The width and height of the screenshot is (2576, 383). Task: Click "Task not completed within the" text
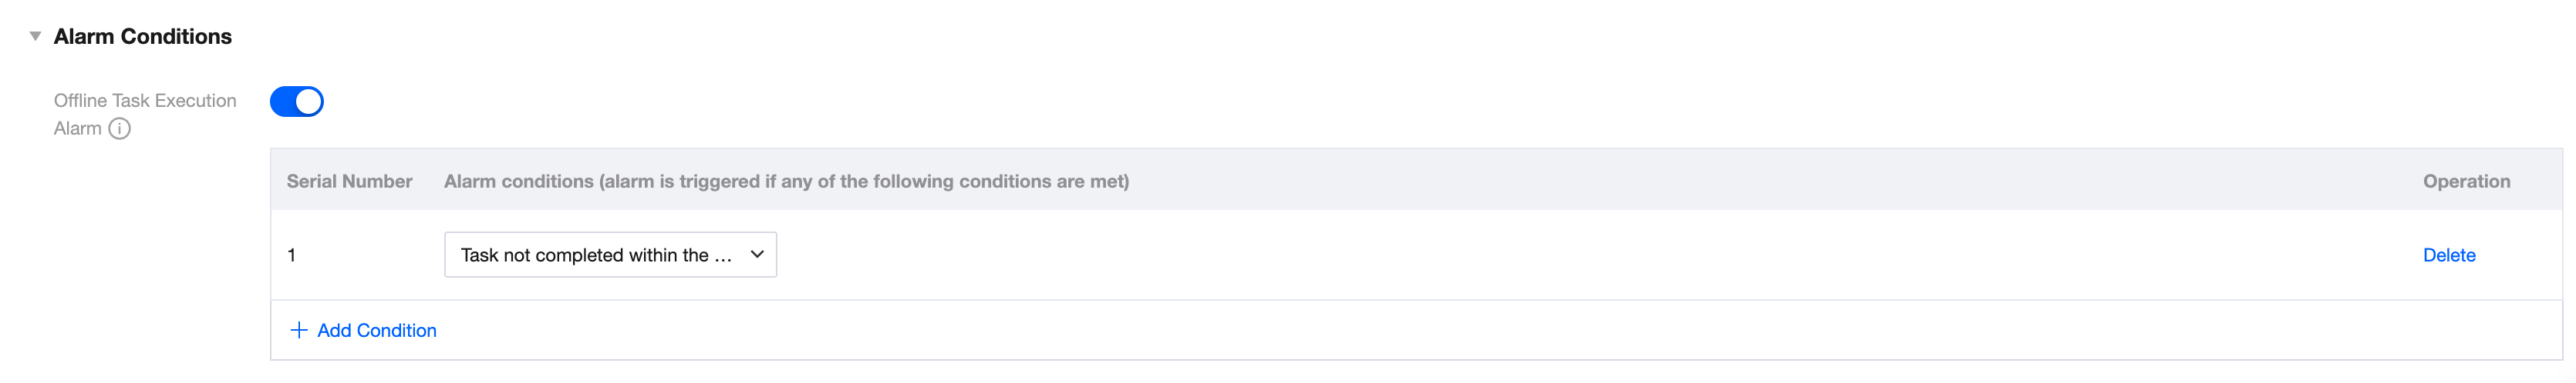point(585,255)
